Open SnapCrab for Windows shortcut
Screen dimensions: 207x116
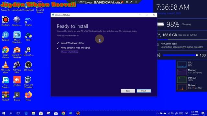click(17, 52)
